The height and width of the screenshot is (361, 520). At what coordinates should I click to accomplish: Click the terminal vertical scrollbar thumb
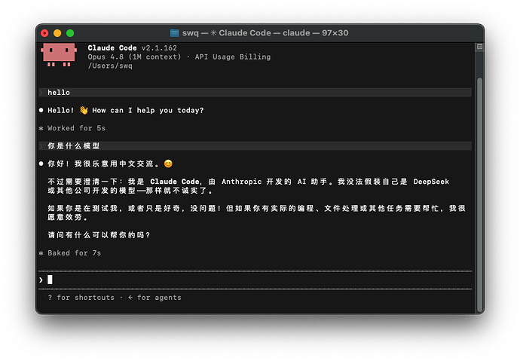pyautogui.click(x=479, y=195)
